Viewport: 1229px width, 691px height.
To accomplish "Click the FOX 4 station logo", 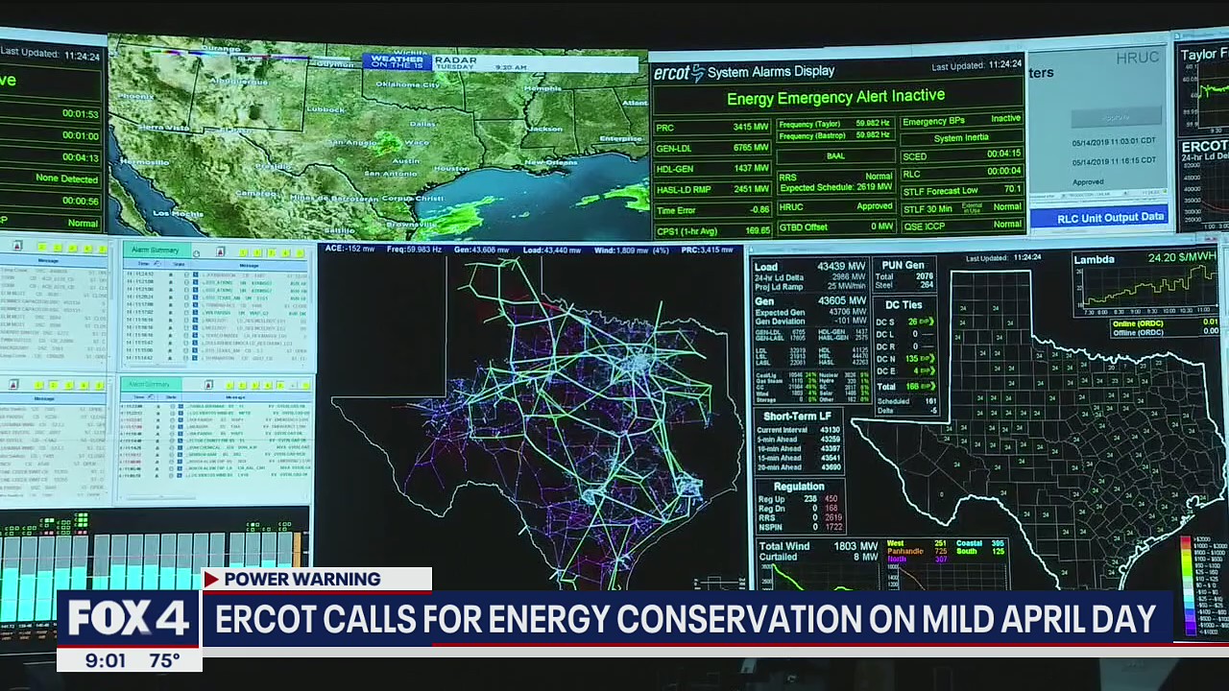I will [128, 618].
